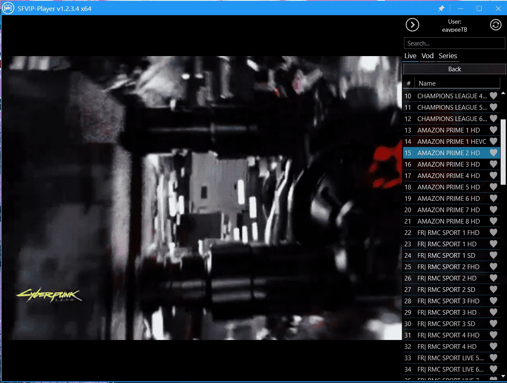
Task: Favorite CHAMPIONS LEAGUE 5 with heart icon
Action: 493,107
